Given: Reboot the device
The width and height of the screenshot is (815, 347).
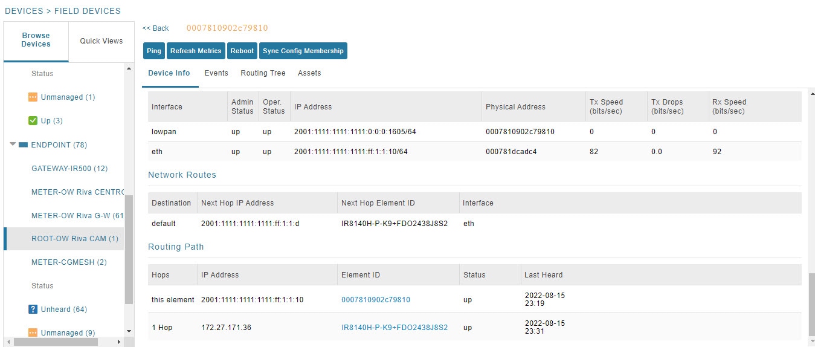Looking at the screenshot, I should click(x=242, y=51).
